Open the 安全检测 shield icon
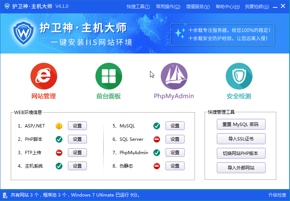Viewport: 290px width, 201px height. (x=239, y=76)
